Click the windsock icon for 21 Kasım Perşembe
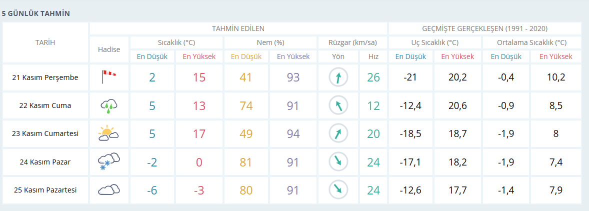 tap(108, 77)
